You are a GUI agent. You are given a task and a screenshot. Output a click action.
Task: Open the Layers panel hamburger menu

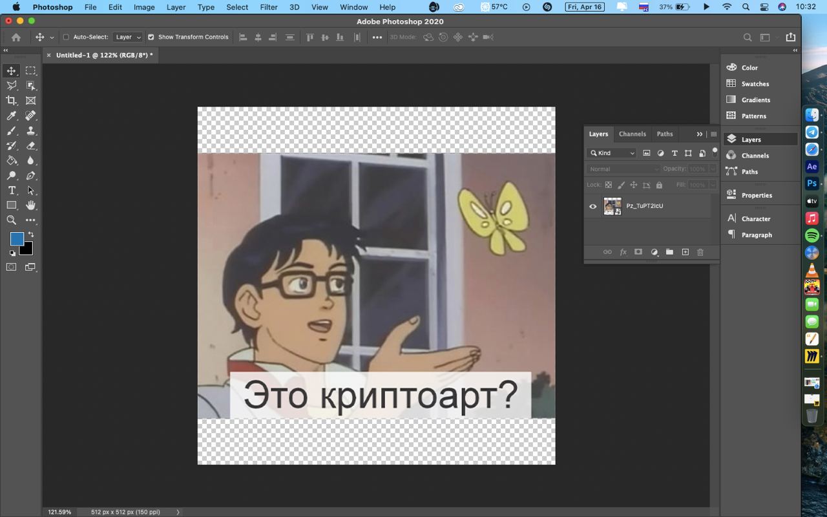click(713, 134)
